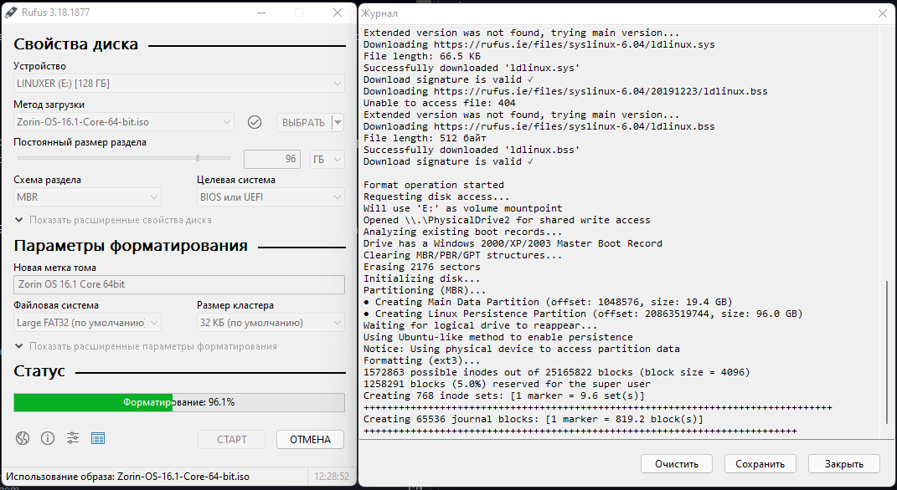Viewport: 897px width, 490px height.
Task: Minimize the Rufus window
Action: tap(261, 13)
